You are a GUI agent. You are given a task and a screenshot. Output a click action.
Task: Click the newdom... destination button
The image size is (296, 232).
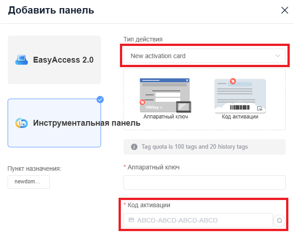(29, 182)
